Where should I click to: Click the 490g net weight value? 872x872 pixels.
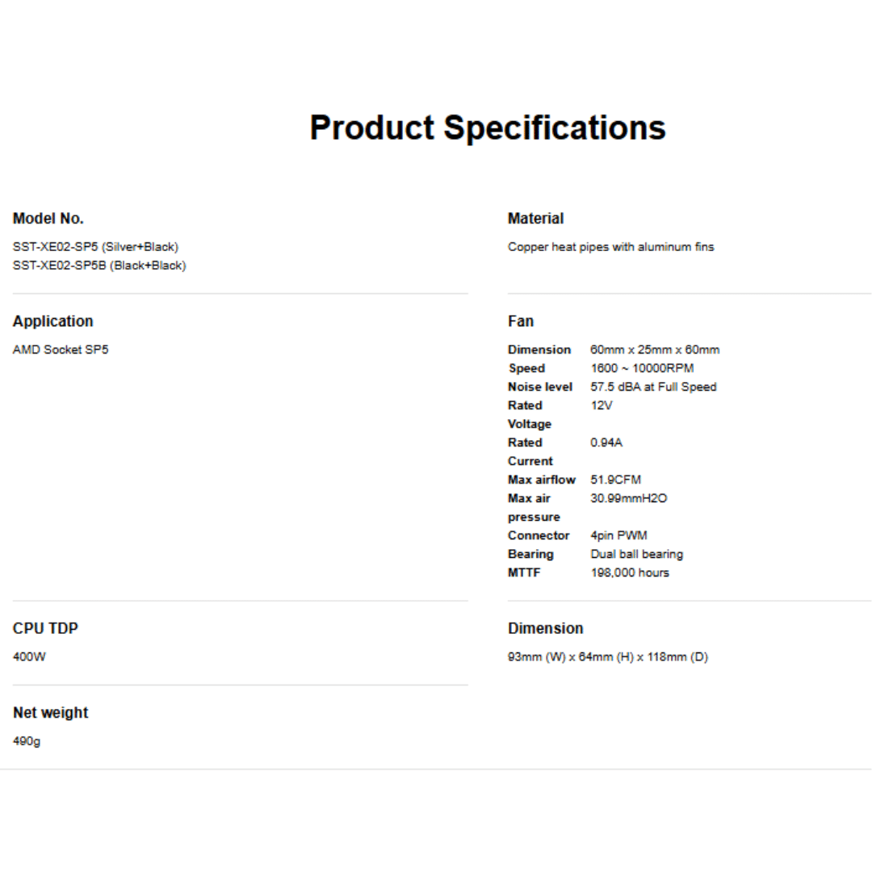tap(27, 741)
